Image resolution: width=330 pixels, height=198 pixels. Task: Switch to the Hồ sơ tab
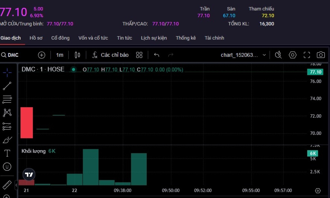click(x=36, y=38)
